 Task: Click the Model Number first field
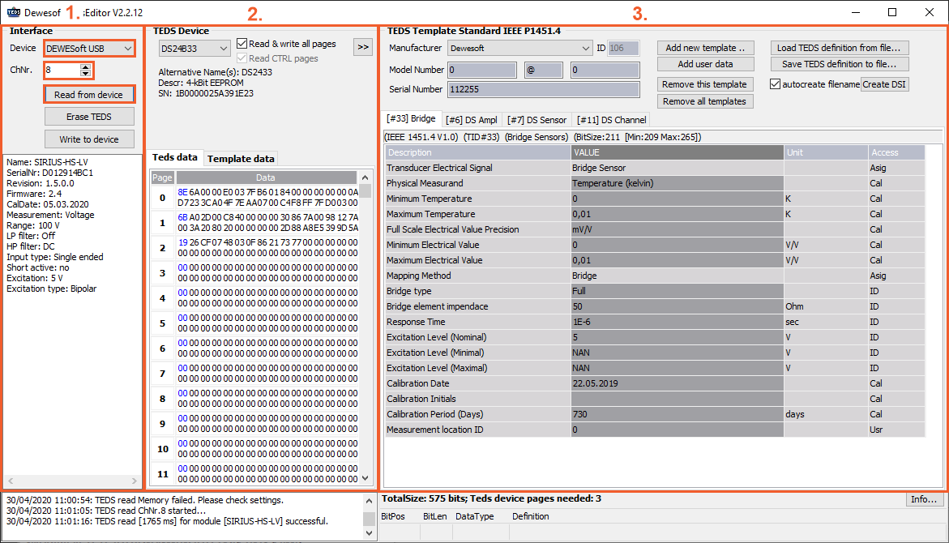[x=481, y=70]
